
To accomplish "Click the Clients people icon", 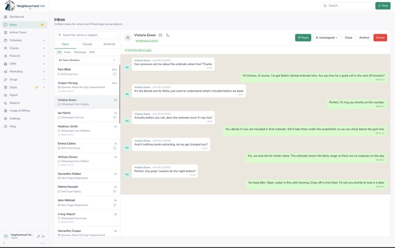I will [x=5, y=48].
